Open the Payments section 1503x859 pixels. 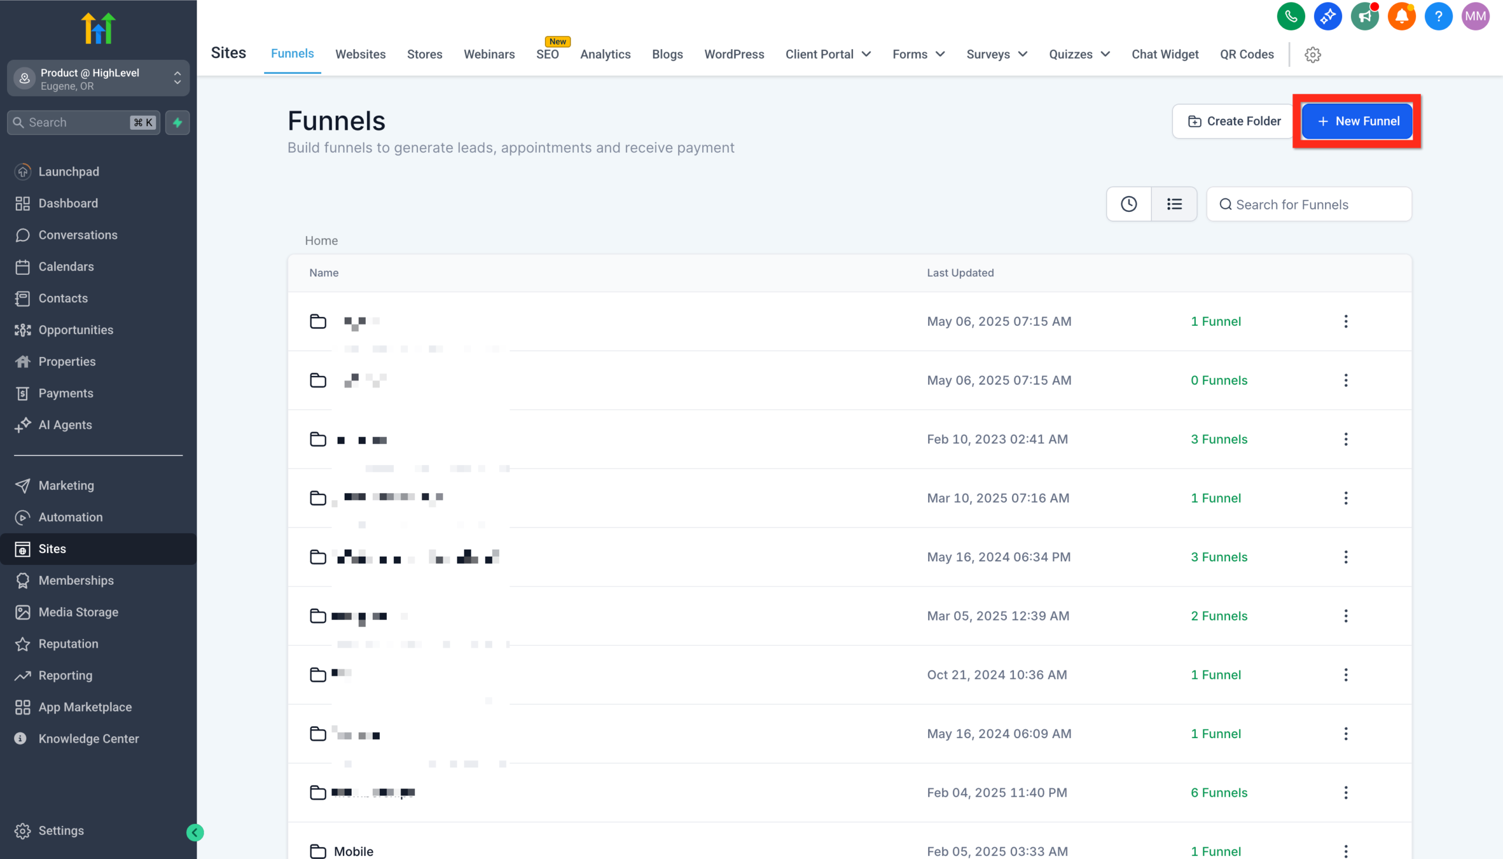click(66, 393)
